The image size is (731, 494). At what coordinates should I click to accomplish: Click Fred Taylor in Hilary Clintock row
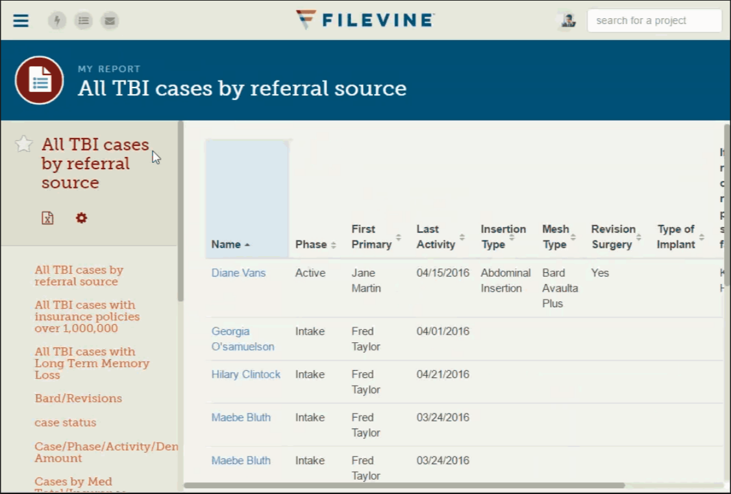[x=366, y=382]
